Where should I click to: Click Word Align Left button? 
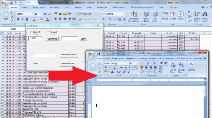pos(142,67)
